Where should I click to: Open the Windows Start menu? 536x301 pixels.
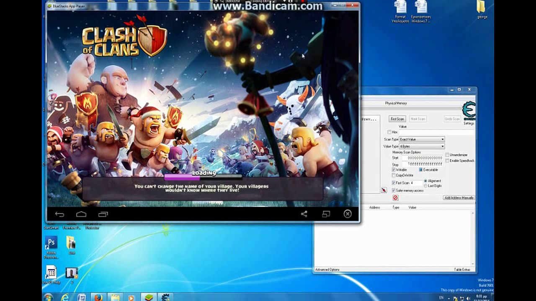point(48,298)
